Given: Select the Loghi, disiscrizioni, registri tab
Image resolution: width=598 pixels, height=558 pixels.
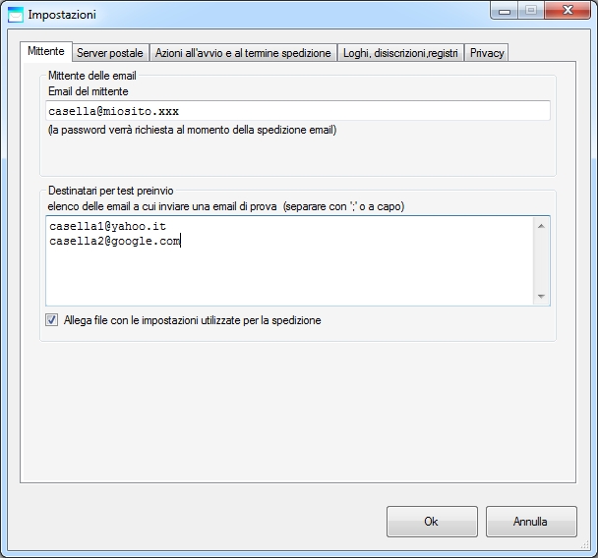Looking at the screenshot, I should pyautogui.click(x=400, y=53).
